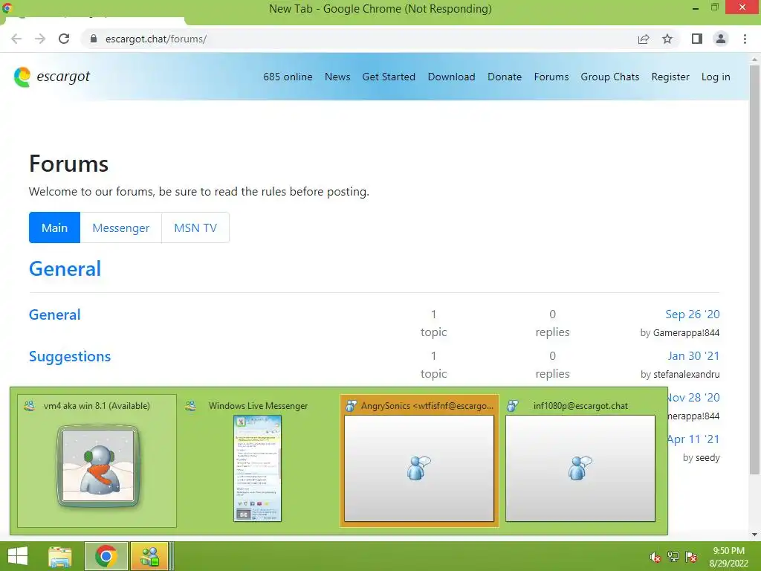Select vm4 aka win 8.1 preview thumbnail
Viewport: 761px width, 571px height.
[x=97, y=461]
